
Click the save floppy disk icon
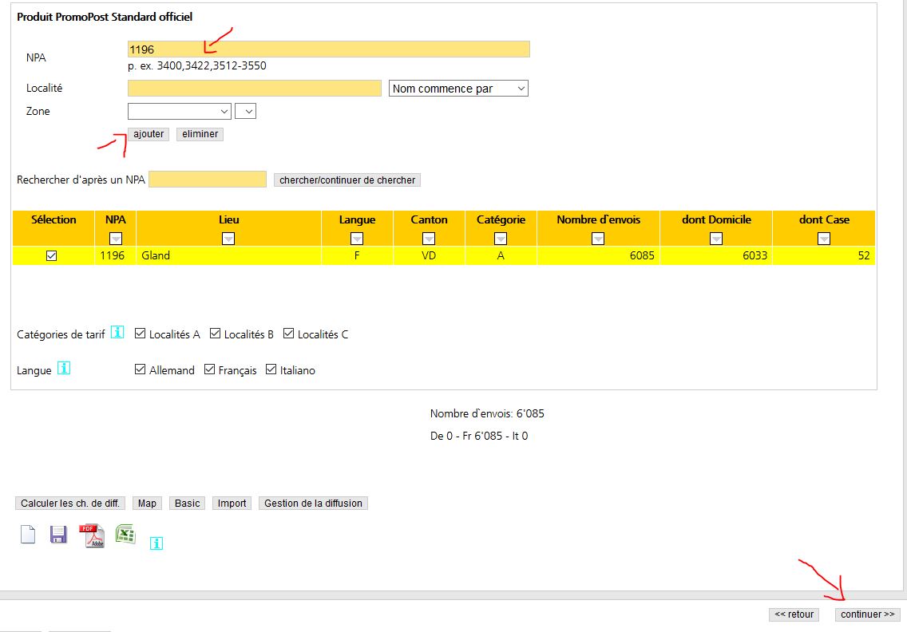[x=58, y=535]
